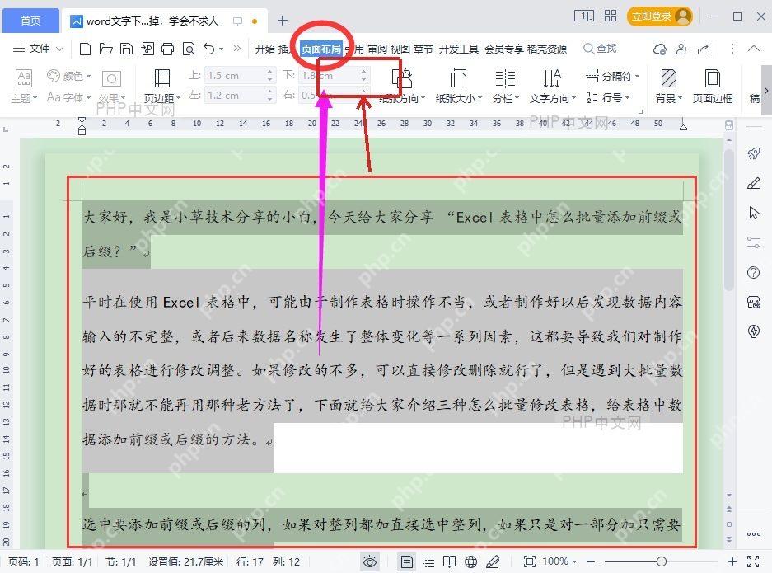Screen dimensions: 772x573
Task: Toggle split window icon in title bar
Action: (584, 16)
